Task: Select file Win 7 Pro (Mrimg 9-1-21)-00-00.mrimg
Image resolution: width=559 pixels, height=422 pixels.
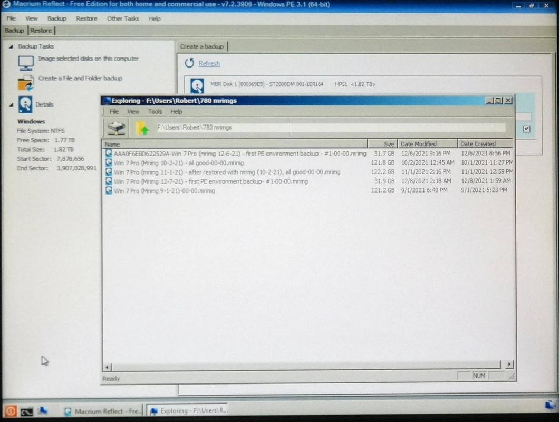Action: point(165,190)
